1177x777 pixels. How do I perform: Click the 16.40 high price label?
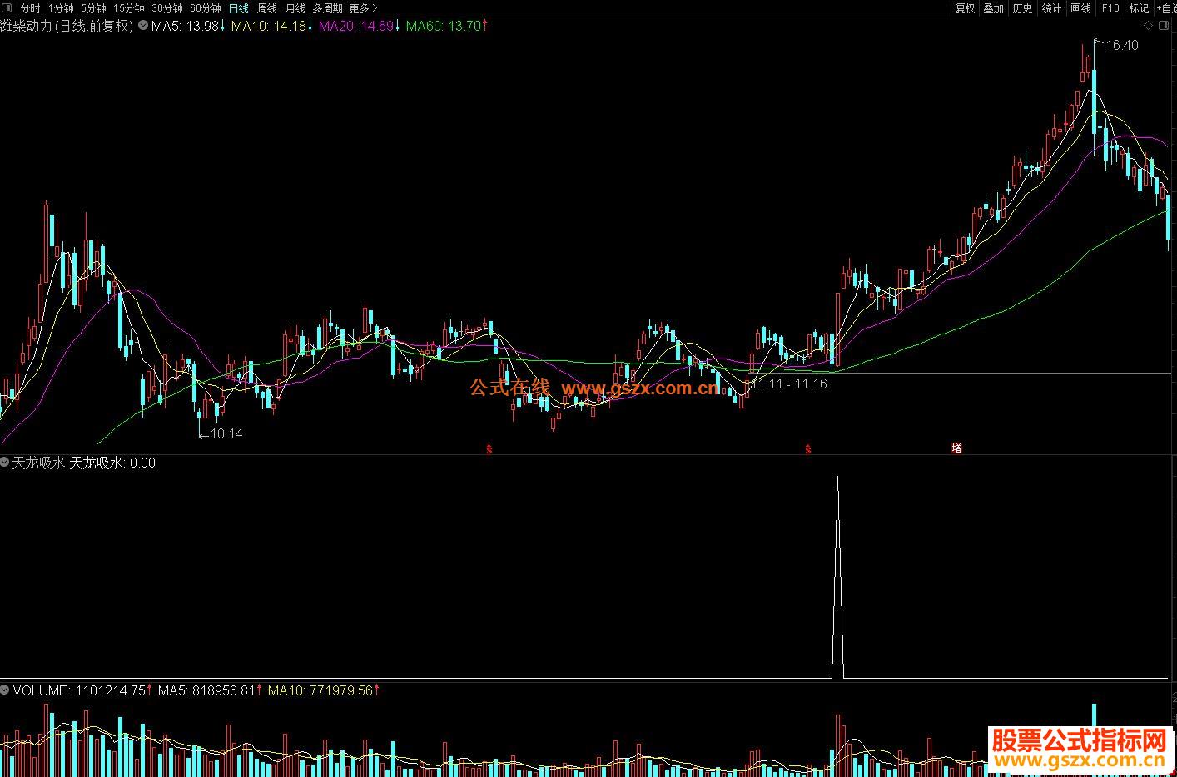click(x=1122, y=45)
